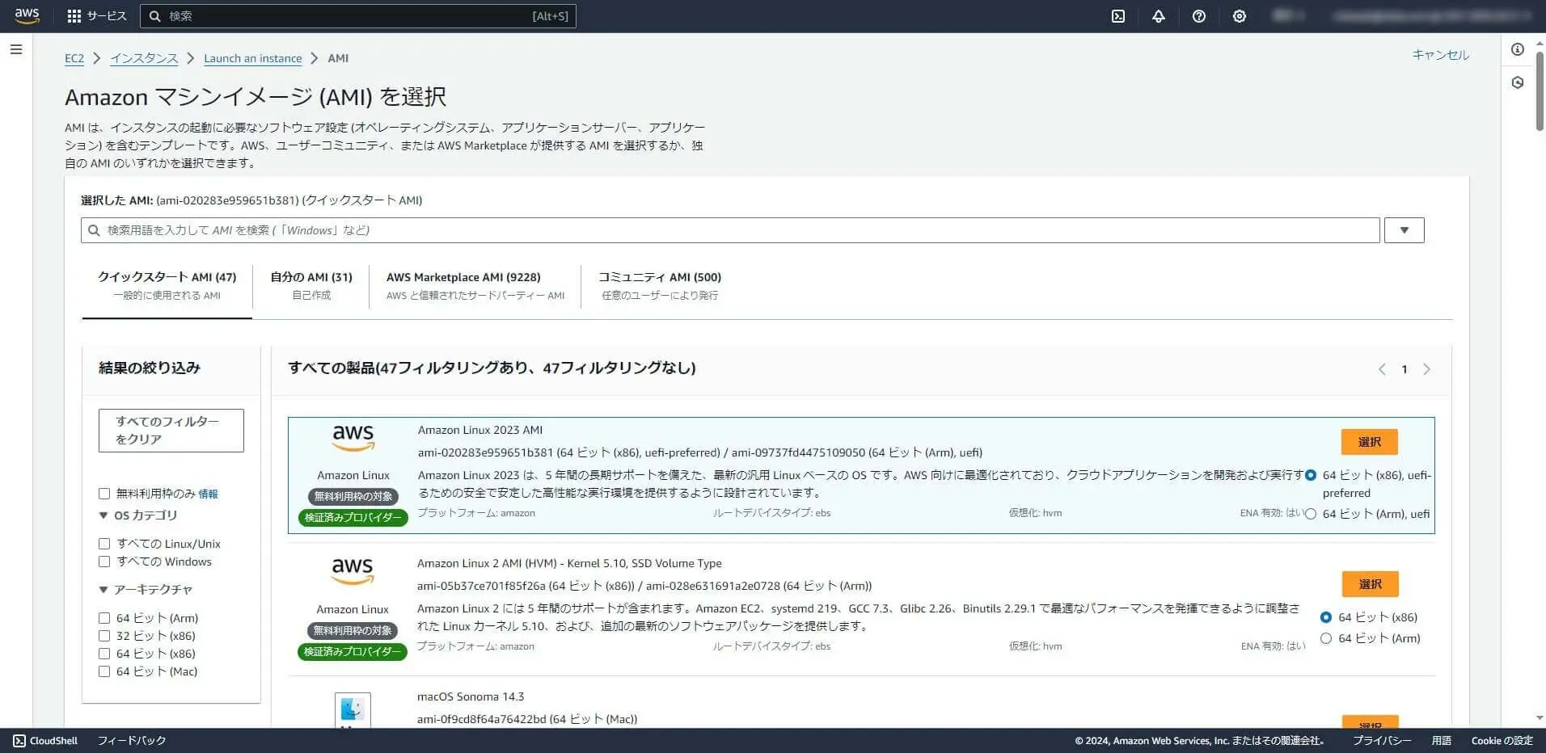Go to previous results page arrow
The image size is (1546, 753).
click(x=1382, y=369)
